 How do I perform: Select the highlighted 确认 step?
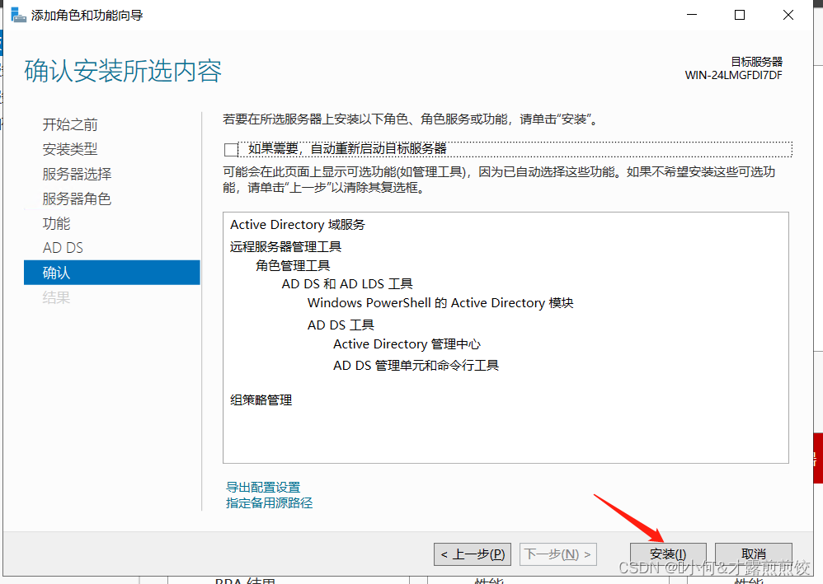tap(112, 273)
